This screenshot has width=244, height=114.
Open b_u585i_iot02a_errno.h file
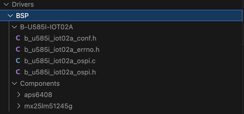click(x=62, y=50)
